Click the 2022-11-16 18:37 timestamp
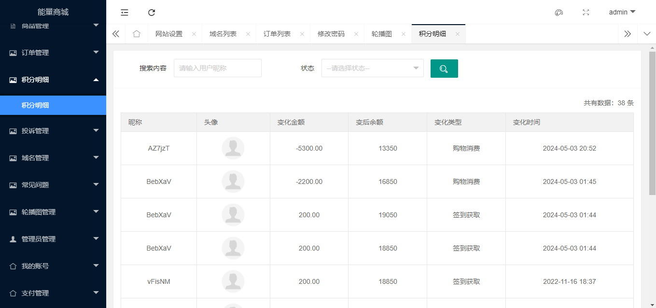This screenshot has height=308, width=656. (x=570, y=281)
